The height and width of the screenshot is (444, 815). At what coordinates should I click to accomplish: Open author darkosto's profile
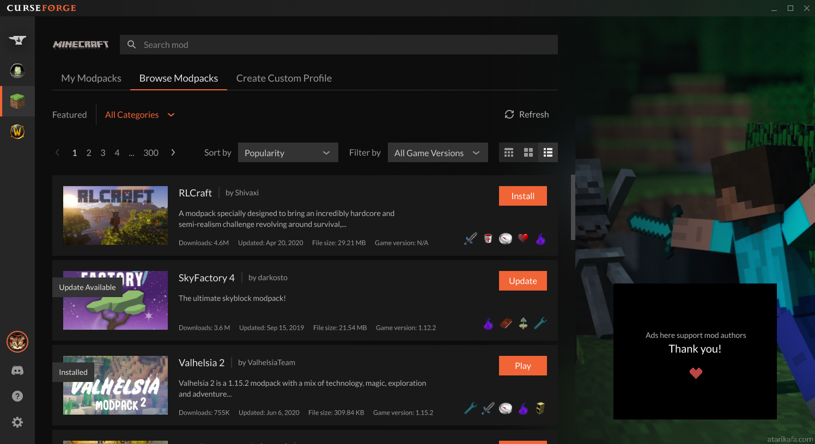[272, 277]
